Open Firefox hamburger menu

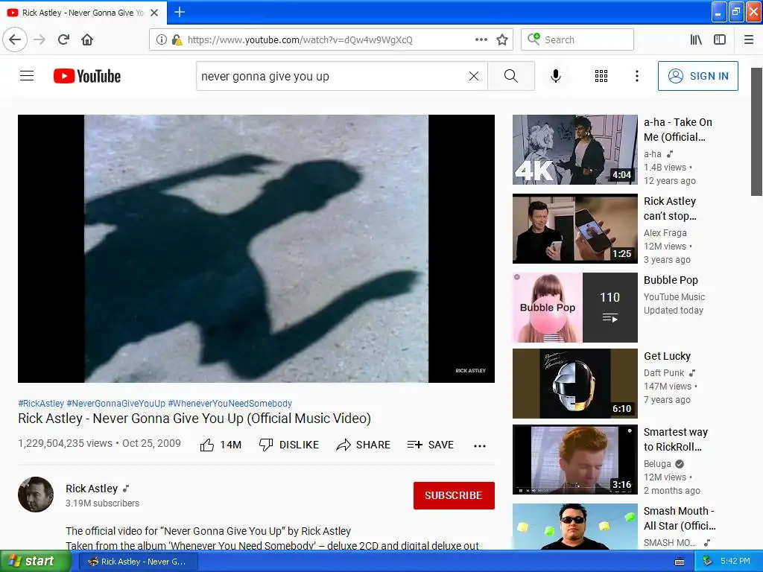(x=749, y=40)
